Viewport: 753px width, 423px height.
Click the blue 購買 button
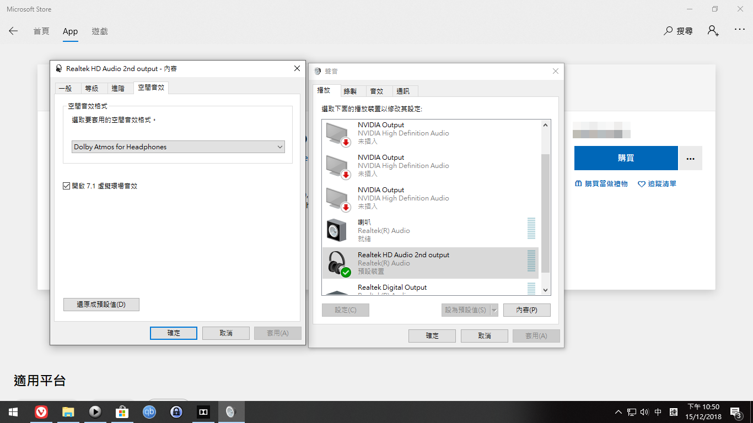click(626, 158)
